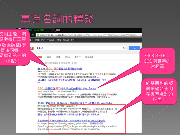Open Play in the Google top bar
The width and height of the screenshot is (180, 135).
click(x=43, y=40)
